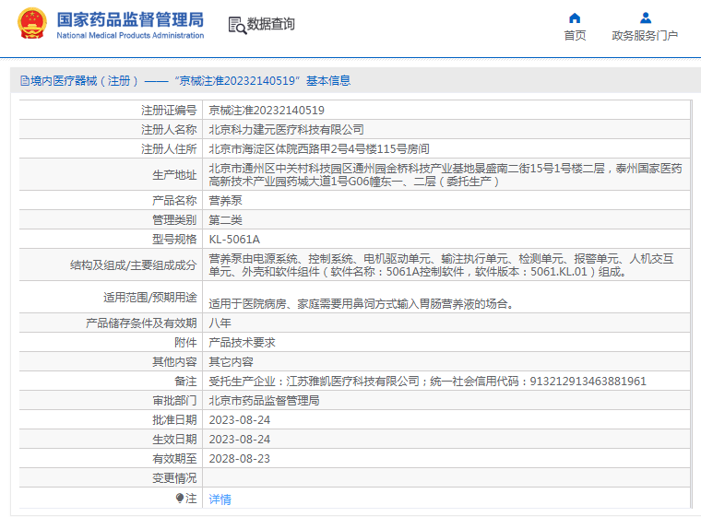Select registration number 京械注准20232140519 value
Image resolution: width=701 pixels, height=517 pixels.
(267, 111)
